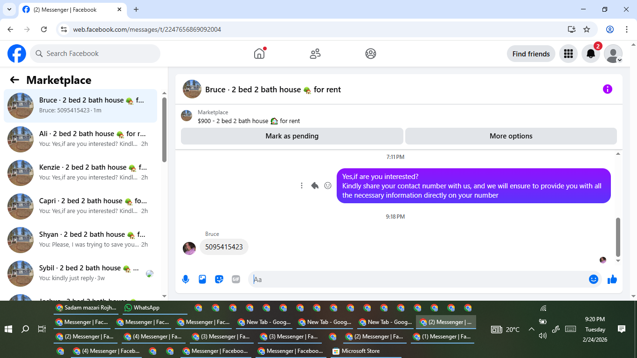Choose a GIF icon

(236, 279)
